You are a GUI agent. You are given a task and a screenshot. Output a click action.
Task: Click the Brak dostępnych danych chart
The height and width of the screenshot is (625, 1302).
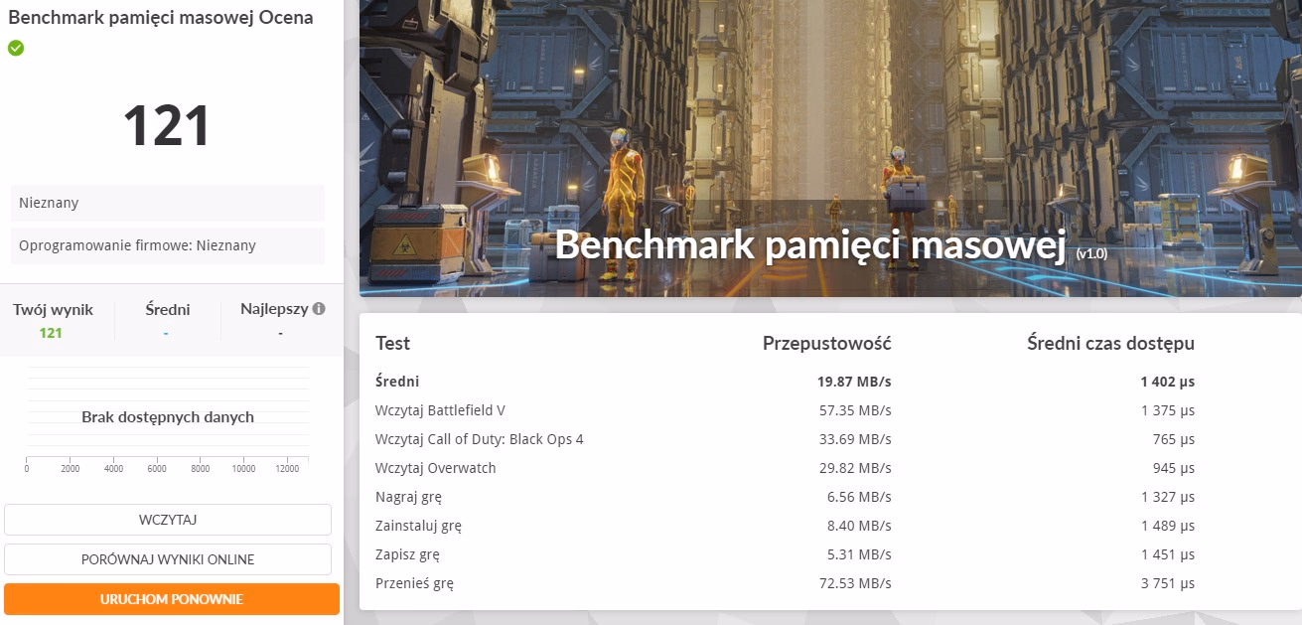[x=167, y=417]
